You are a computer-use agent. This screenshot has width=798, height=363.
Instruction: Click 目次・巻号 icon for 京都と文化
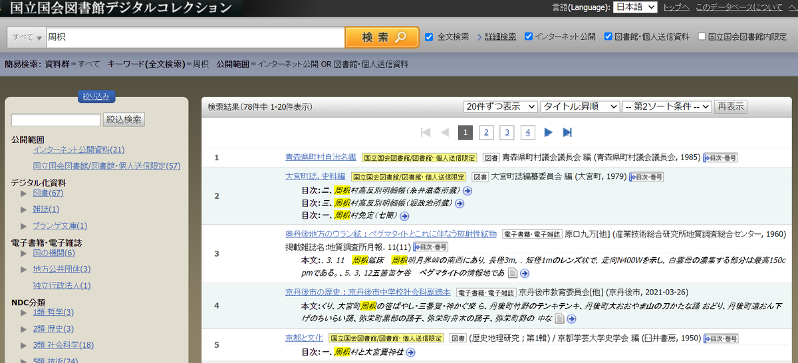coord(721,338)
